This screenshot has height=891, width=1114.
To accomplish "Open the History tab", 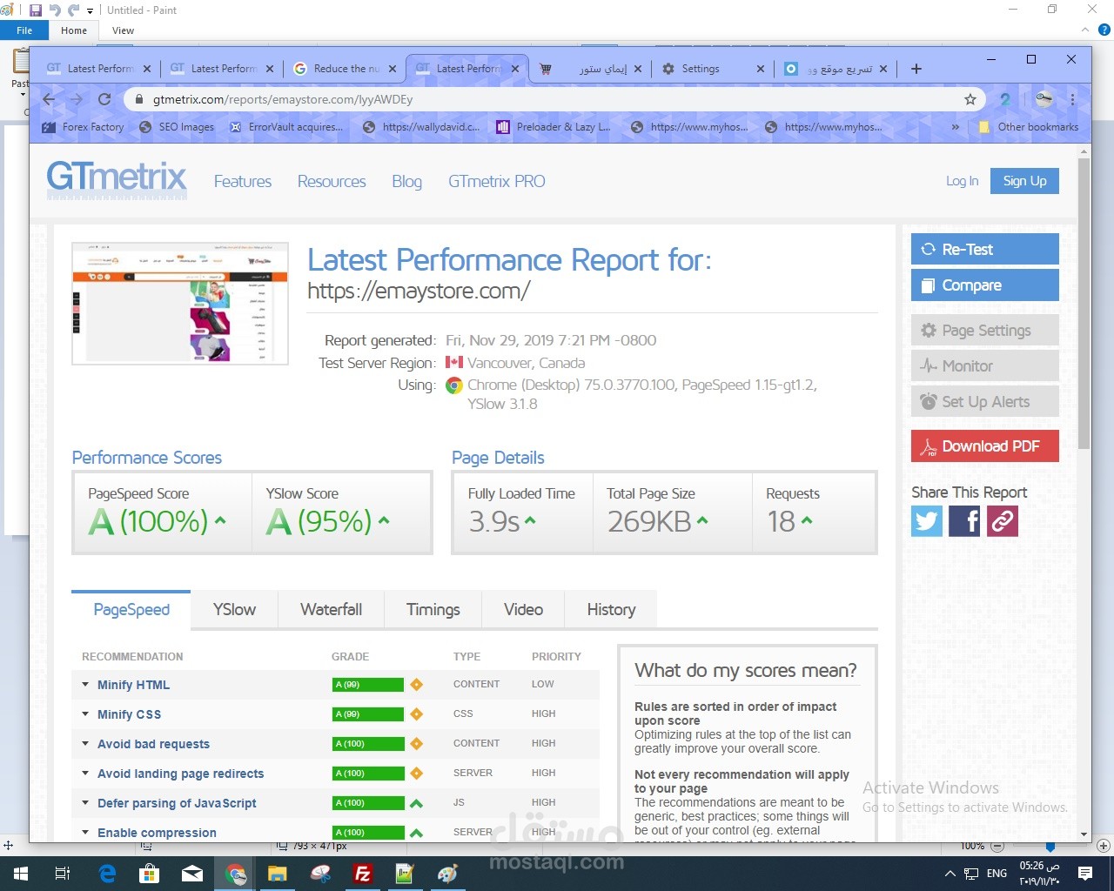I will tap(611, 610).
